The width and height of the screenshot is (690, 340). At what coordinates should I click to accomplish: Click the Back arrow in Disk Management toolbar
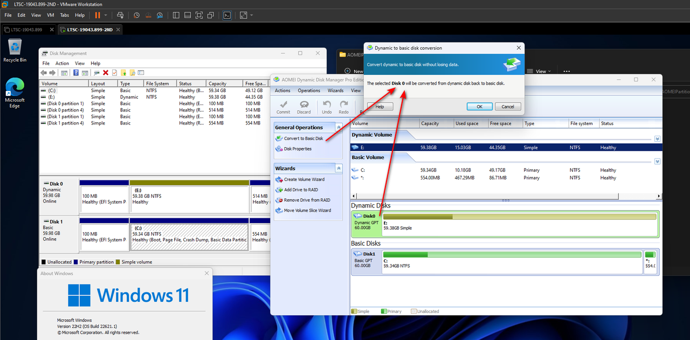tap(44, 73)
